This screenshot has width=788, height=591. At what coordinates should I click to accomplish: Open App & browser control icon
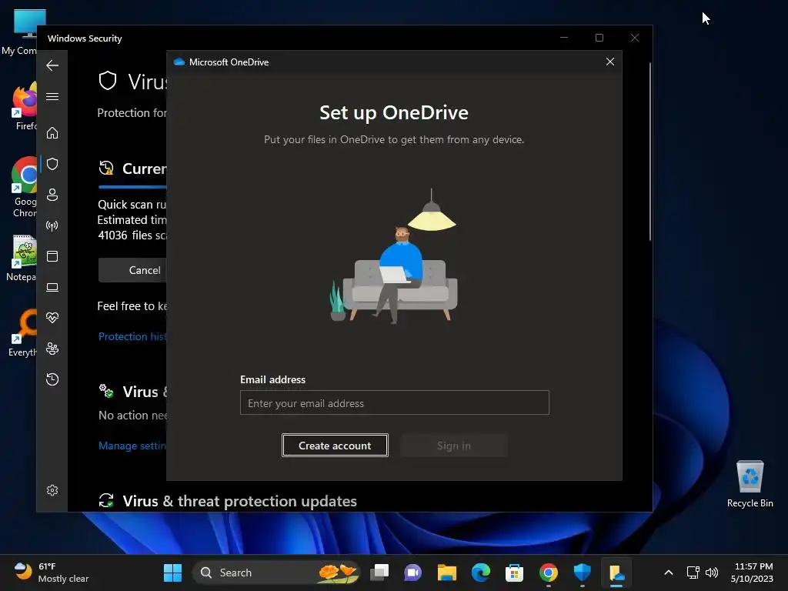[52, 256]
